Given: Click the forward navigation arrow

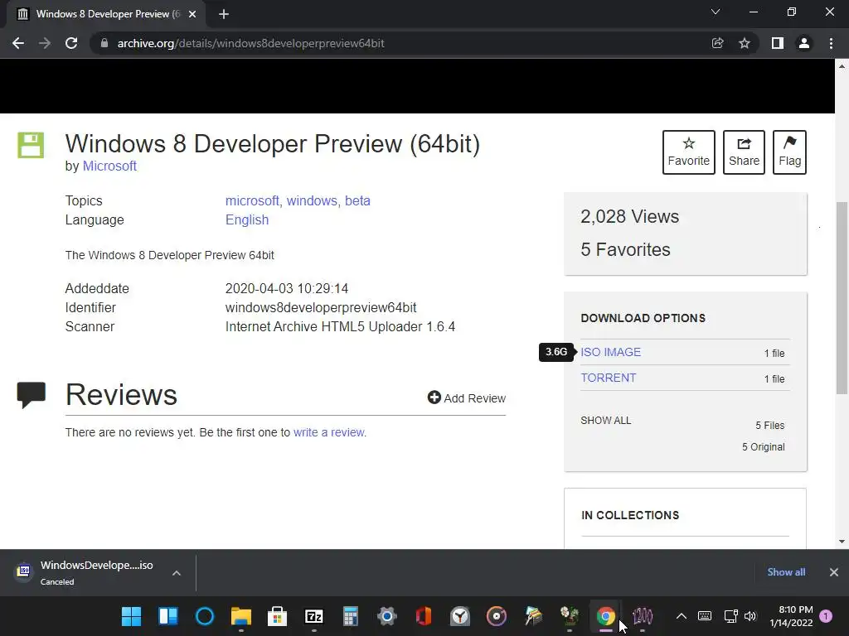Looking at the screenshot, I should click(45, 43).
